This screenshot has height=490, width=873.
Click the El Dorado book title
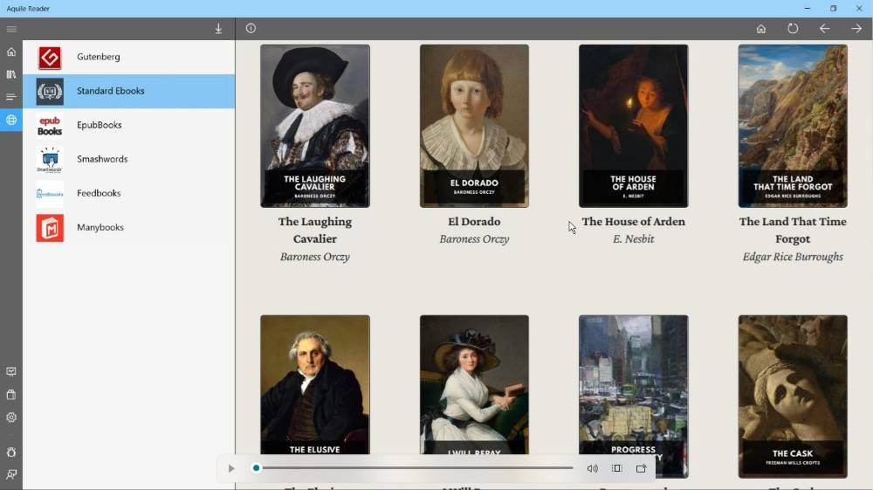coord(474,222)
